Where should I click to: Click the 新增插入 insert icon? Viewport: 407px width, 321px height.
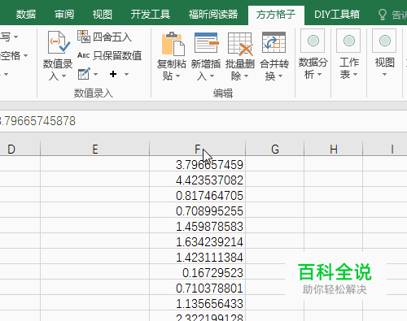point(207,43)
